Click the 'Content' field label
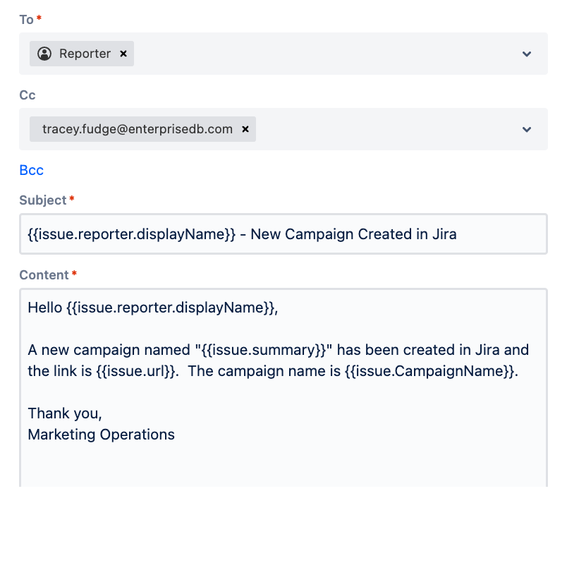 coord(44,275)
